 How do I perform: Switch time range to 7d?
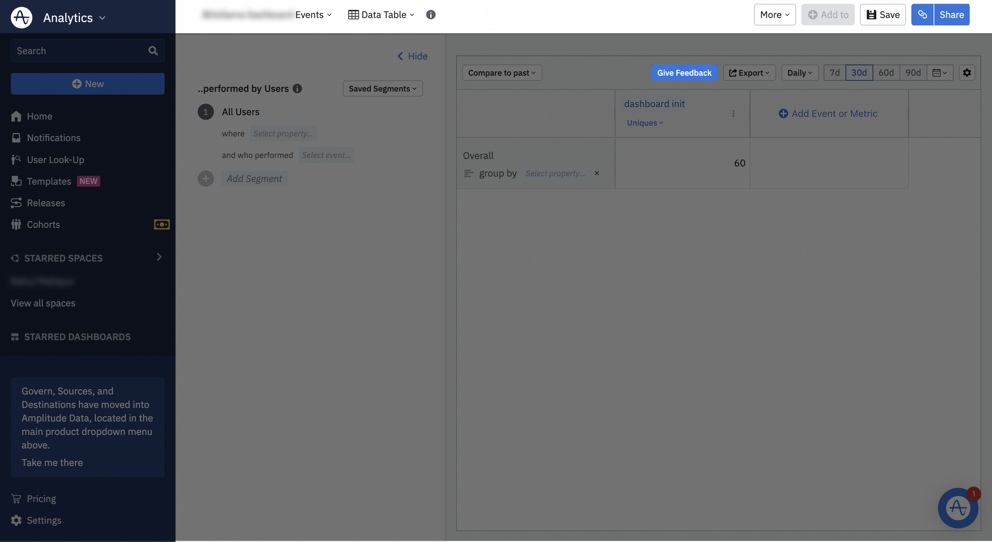tap(834, 72)
